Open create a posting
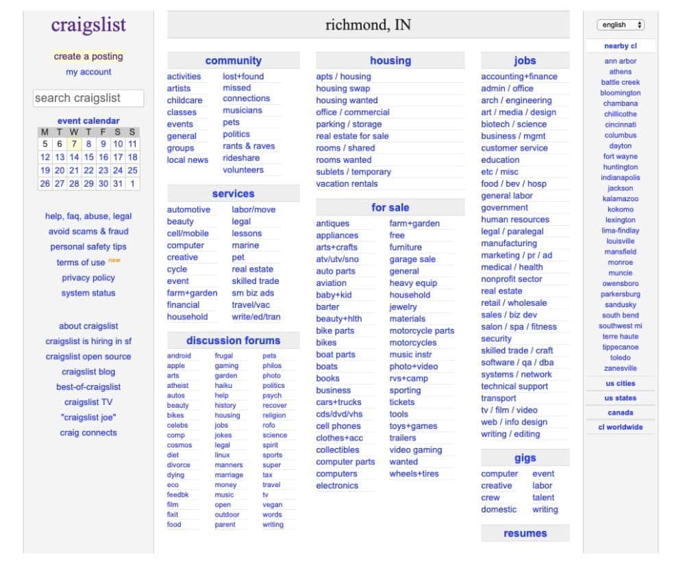Viewport: 685px width, 561px height. (x=88, y=56)
